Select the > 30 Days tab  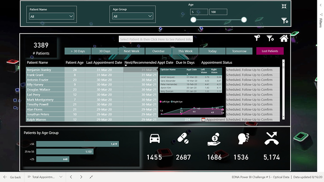click(77, 51)
